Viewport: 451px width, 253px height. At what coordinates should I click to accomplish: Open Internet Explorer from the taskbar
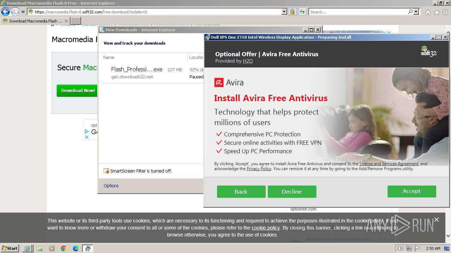point(27,248)
